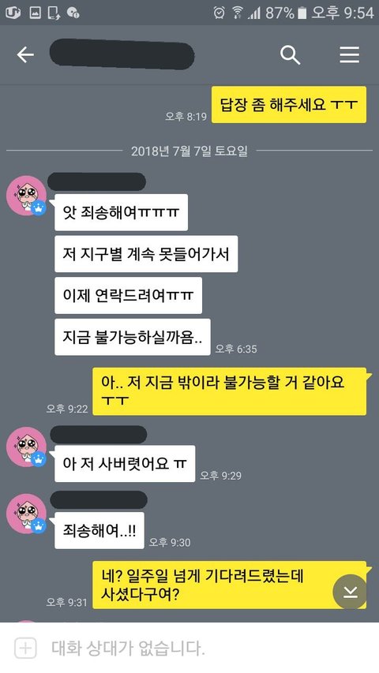Open profile picture beside 죄송해여..!! message
379x673 pixels.
tap(26, 514)
